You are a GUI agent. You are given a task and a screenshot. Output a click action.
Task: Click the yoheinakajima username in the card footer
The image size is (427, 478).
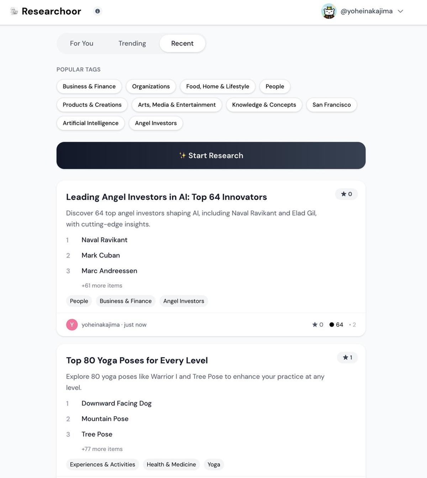[100, 324]
